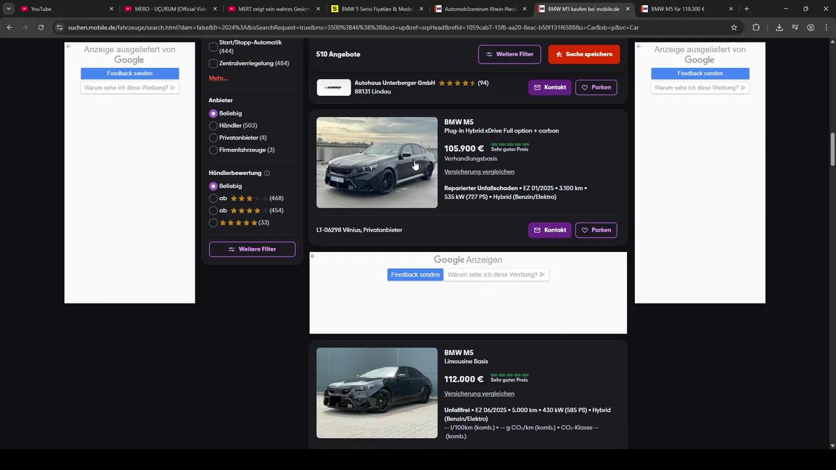Park the 105.900 € BMW M5 listing
This screenshot has width=836, height=470.
click(x=596, y=230)
